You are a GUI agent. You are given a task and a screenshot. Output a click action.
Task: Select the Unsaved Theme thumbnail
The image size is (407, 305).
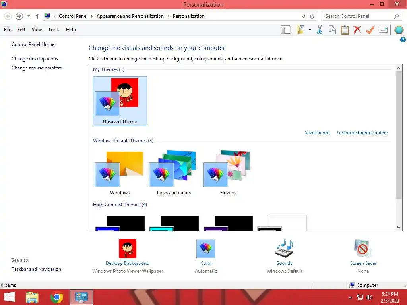(120, 101)
